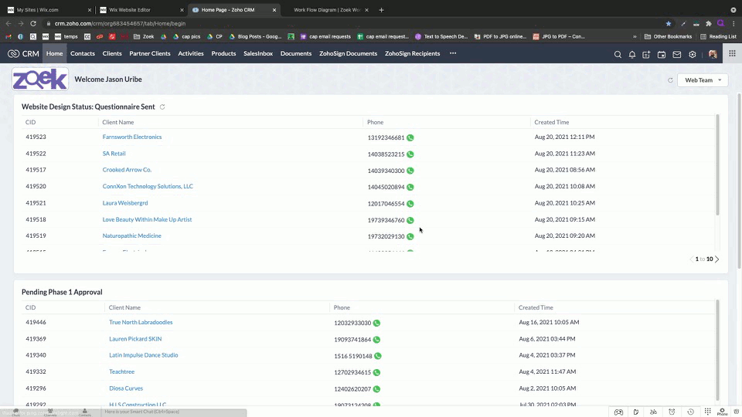Viewport: 742px width, 417px height.
Task: Open the Latin Impulse Dance Studio record
Action: click(144, 355)
